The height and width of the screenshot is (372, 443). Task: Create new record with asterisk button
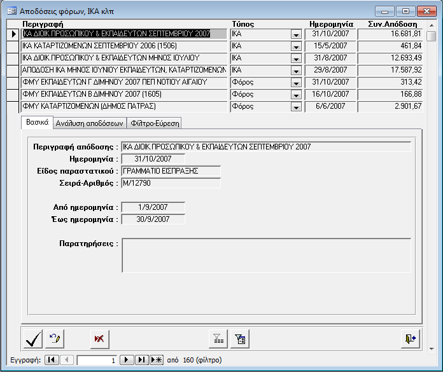[157, 360]
